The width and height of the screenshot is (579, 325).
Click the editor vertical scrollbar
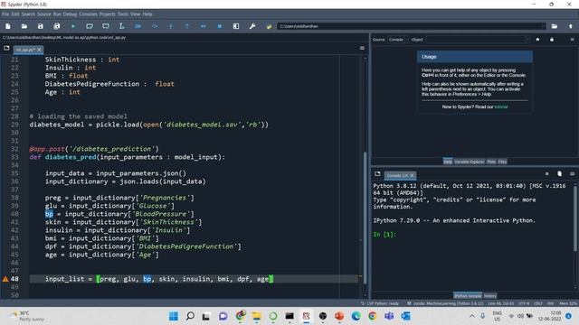click(365, 218)
